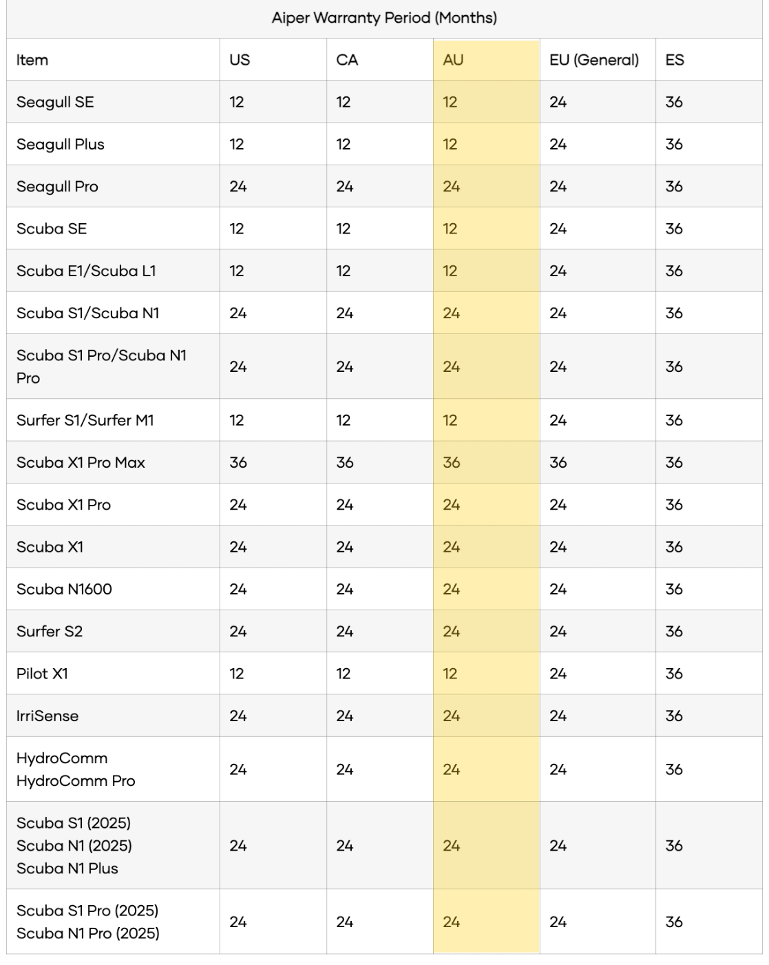769x965 pixels.
Task: Select the Seagull SE row label
Action: tap(55, 102)
